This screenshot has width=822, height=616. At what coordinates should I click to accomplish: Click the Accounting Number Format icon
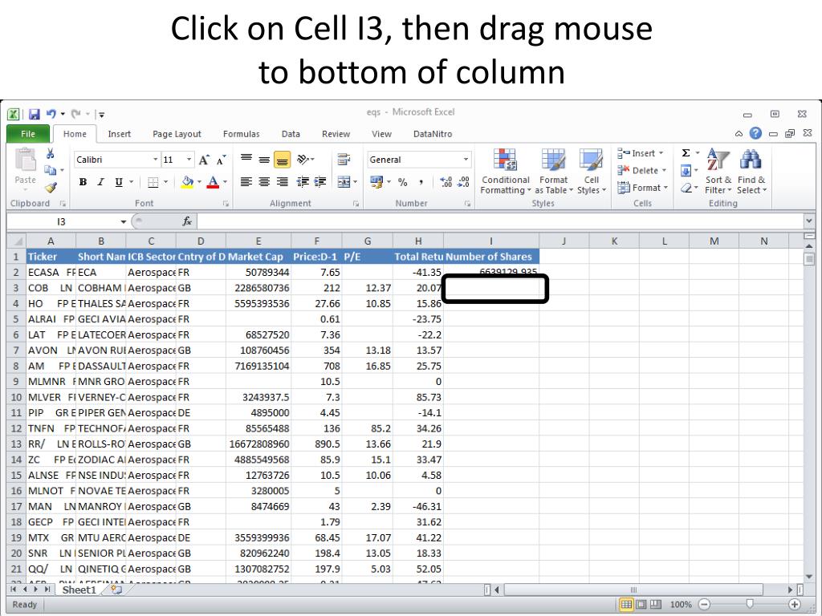click(x=376, y=182)
